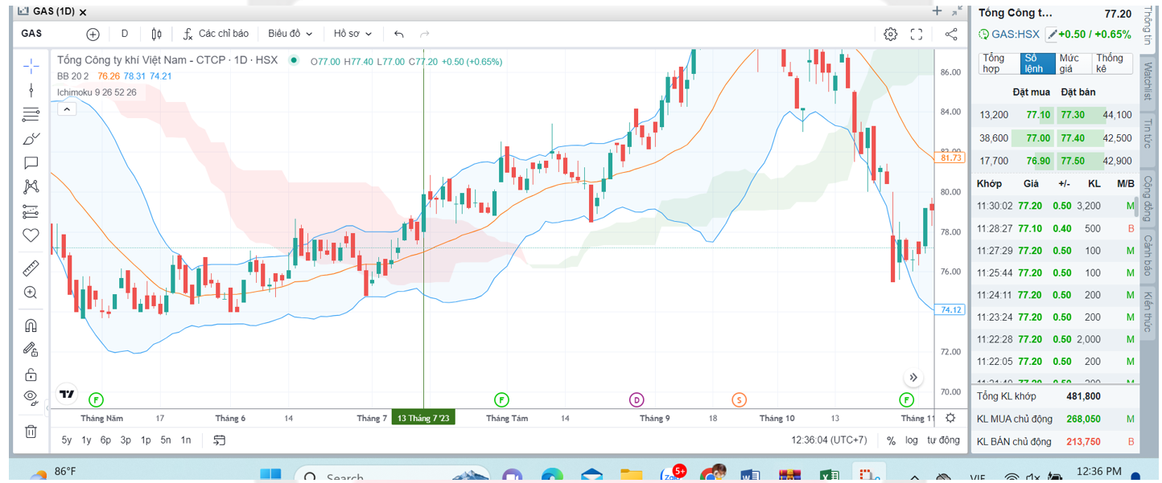Select the 1p time range

[x=146, y=440]
